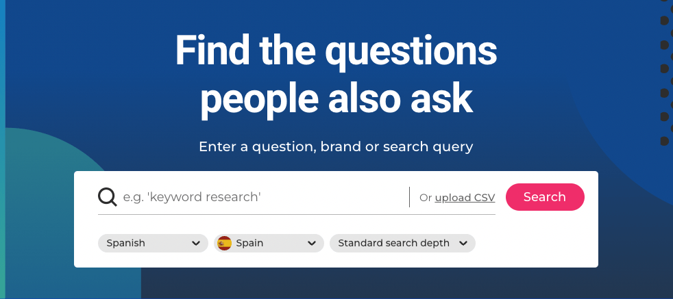
Task: Open the Spanish language dropdown
Action: point(153,244)
